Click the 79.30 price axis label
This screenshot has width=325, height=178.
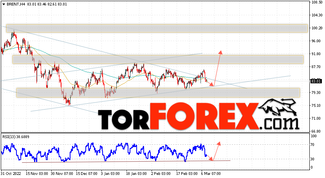click(x=316, y=92)
